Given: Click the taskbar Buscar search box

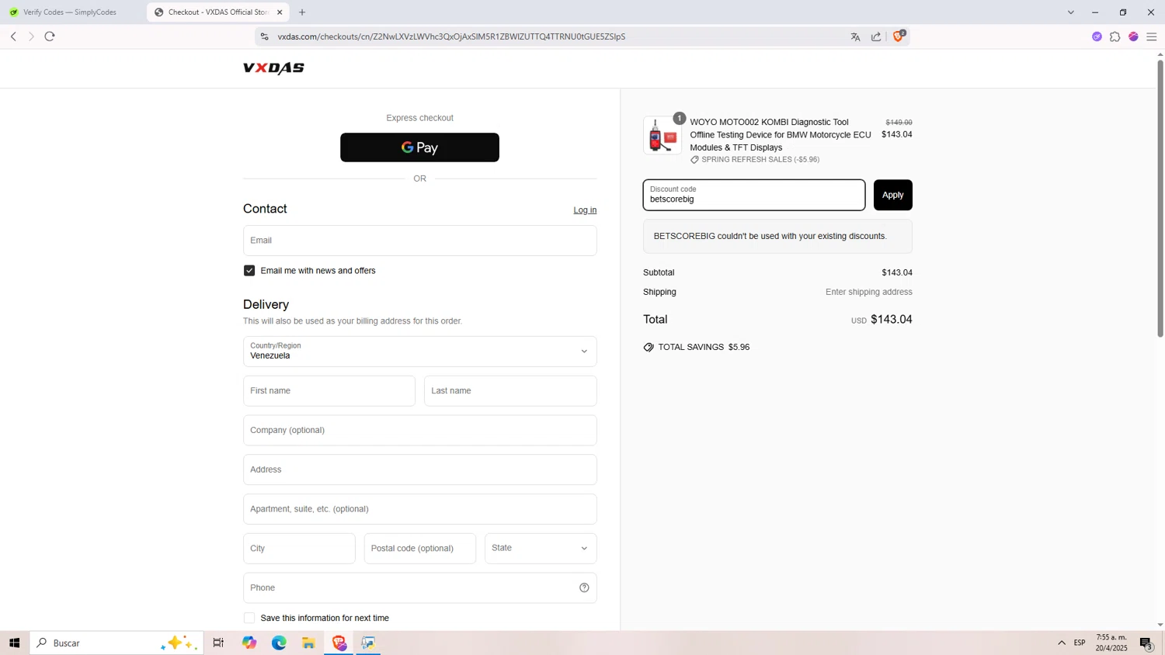Looking at the screenshot, I should (x=116, y=643).
